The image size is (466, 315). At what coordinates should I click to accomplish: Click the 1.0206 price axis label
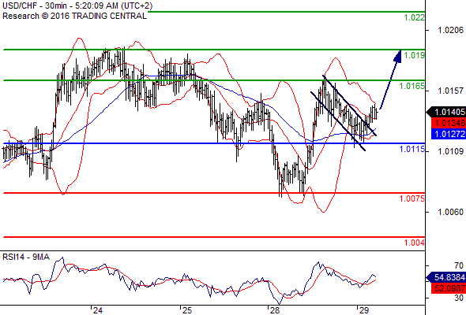point(450,30)
